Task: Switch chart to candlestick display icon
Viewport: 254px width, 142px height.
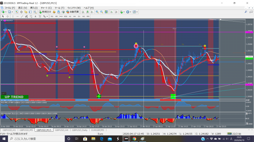Action: click(x=88, y=12)
